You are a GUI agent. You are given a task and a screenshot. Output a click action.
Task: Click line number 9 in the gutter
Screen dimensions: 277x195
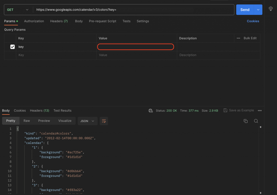pos(11,166)
